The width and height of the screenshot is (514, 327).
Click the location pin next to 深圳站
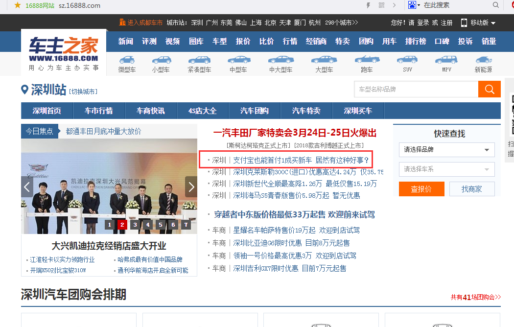click(x=24, y=90)
